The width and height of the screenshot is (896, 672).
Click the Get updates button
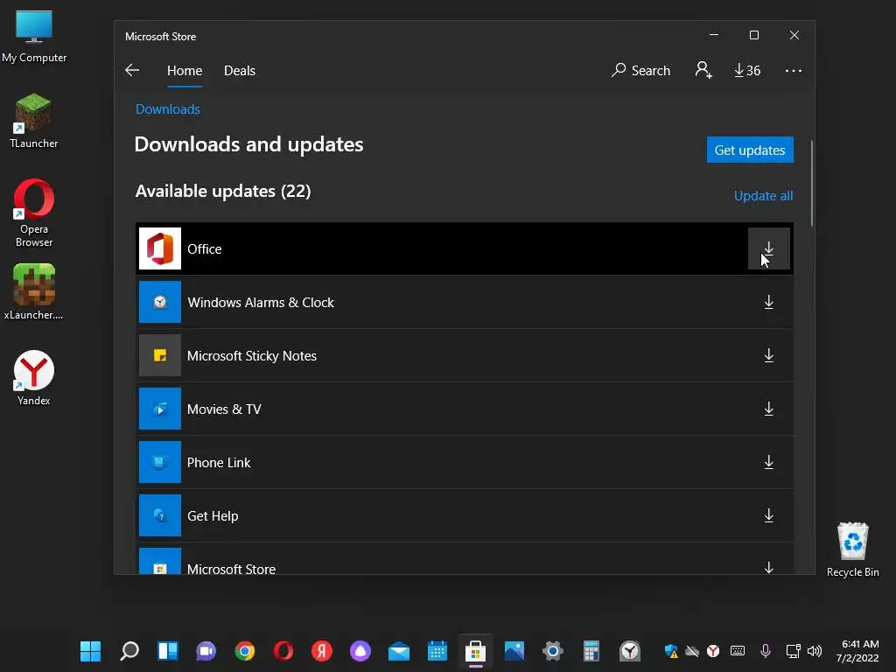point(750,150)
